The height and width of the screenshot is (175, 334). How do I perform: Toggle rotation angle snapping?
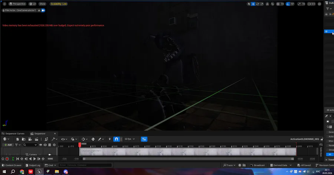point(288,4)
